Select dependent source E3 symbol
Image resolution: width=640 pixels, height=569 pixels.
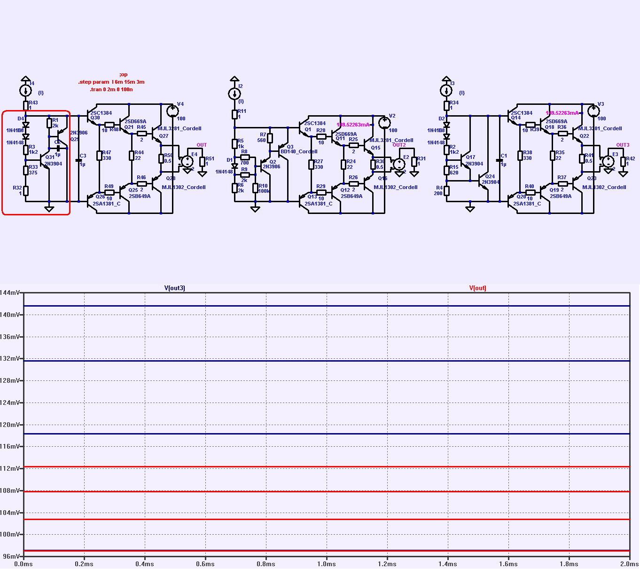[x=608, y=162]
